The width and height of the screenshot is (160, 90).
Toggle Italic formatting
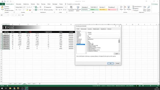point(18,10)
